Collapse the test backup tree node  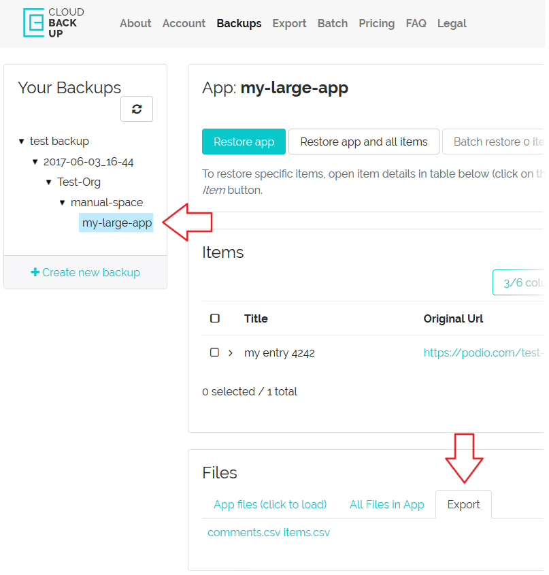click(22, 142)
